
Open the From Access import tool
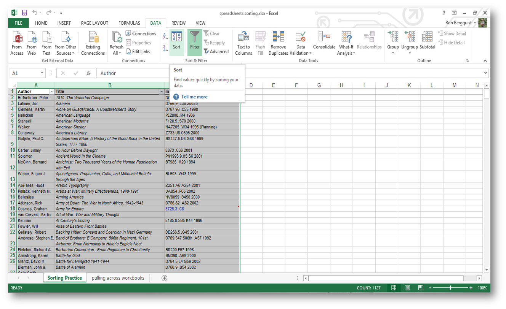pyautogui.click(x=17, y=42)
